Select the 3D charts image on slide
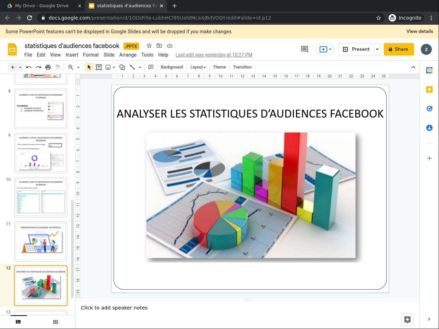Image resolution: width=439 pixels, height=329 pixels. click(x=251, y=195)
